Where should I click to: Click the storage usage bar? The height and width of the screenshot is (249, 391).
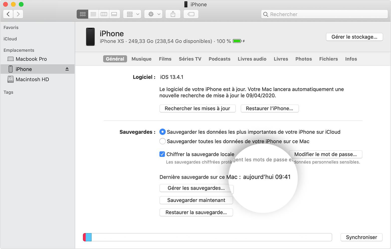207,237
